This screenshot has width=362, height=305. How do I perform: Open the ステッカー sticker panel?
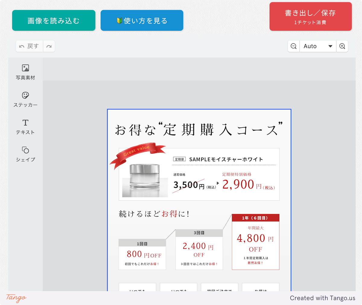pos(25,99)
